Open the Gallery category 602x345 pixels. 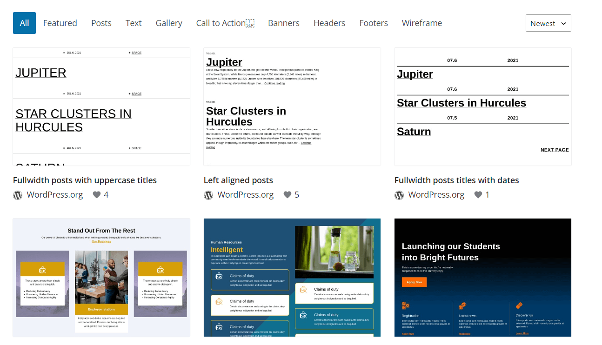point(169,22)
